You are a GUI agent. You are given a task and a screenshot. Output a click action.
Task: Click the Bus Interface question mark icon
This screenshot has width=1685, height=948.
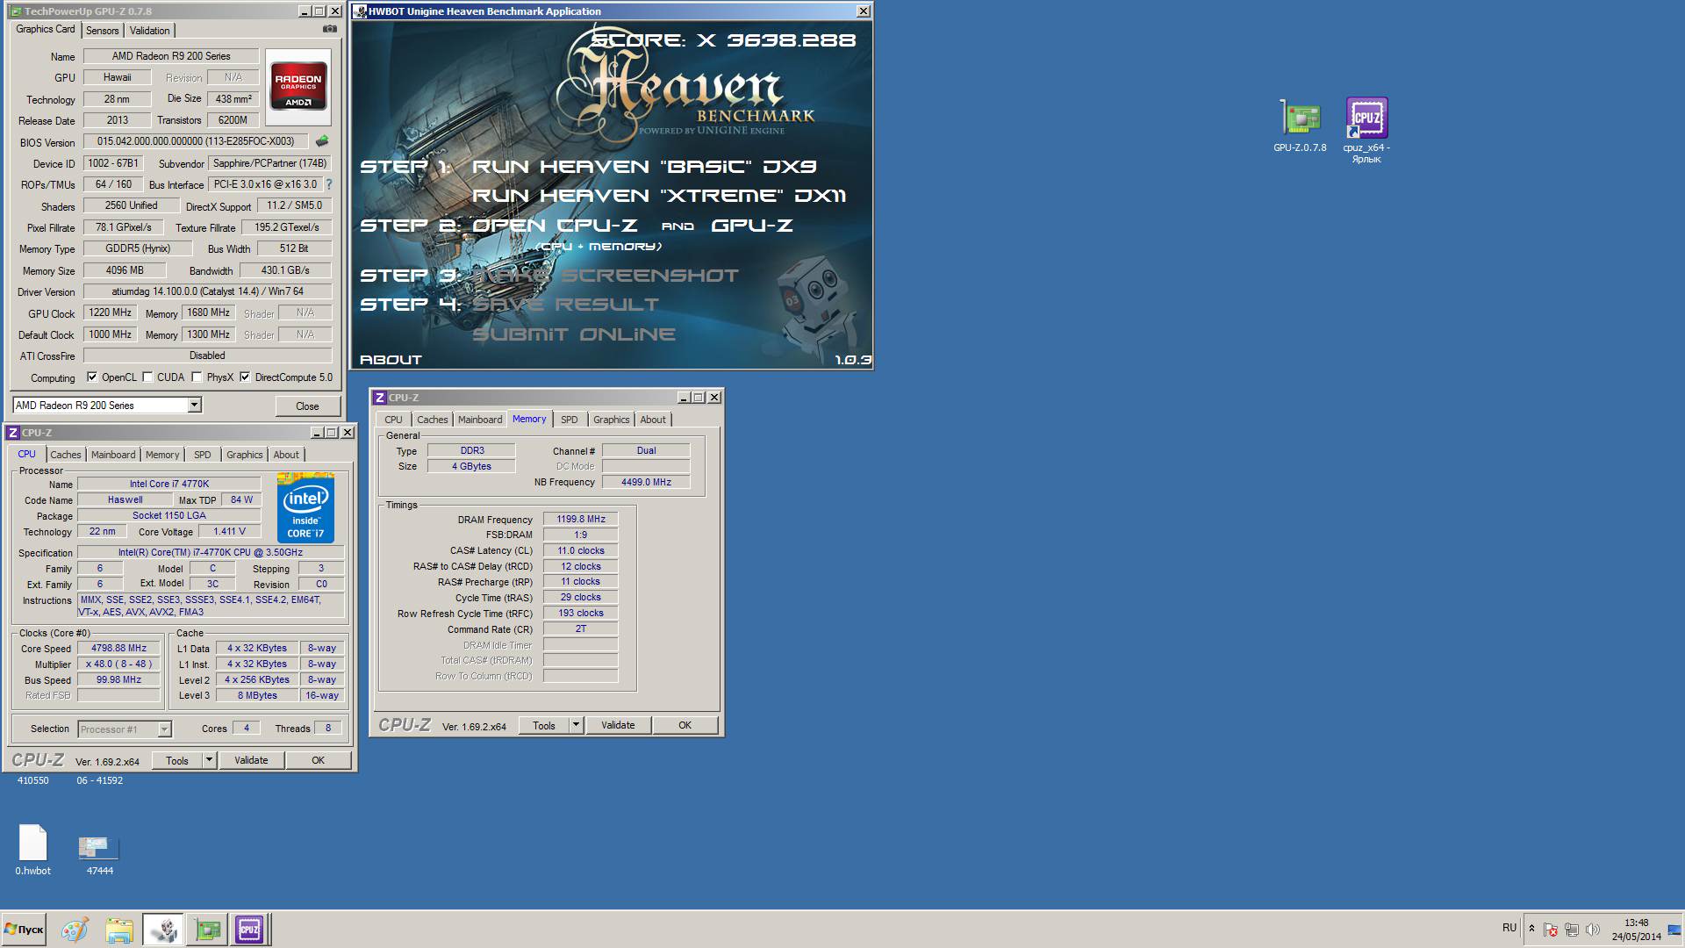click(329, 184)
